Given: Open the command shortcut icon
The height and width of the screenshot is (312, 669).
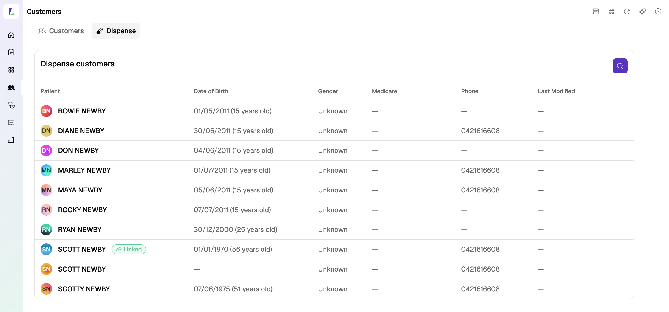Looking at the screenshot, I should point(611,12).
